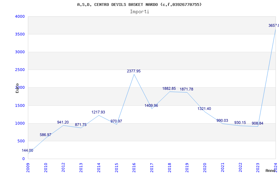The image size is (279, 174).
Task: Click the 2022 x-axis year label
Action: [240, 168]
